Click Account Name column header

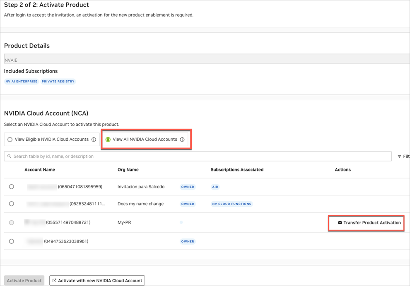point(40,170)
